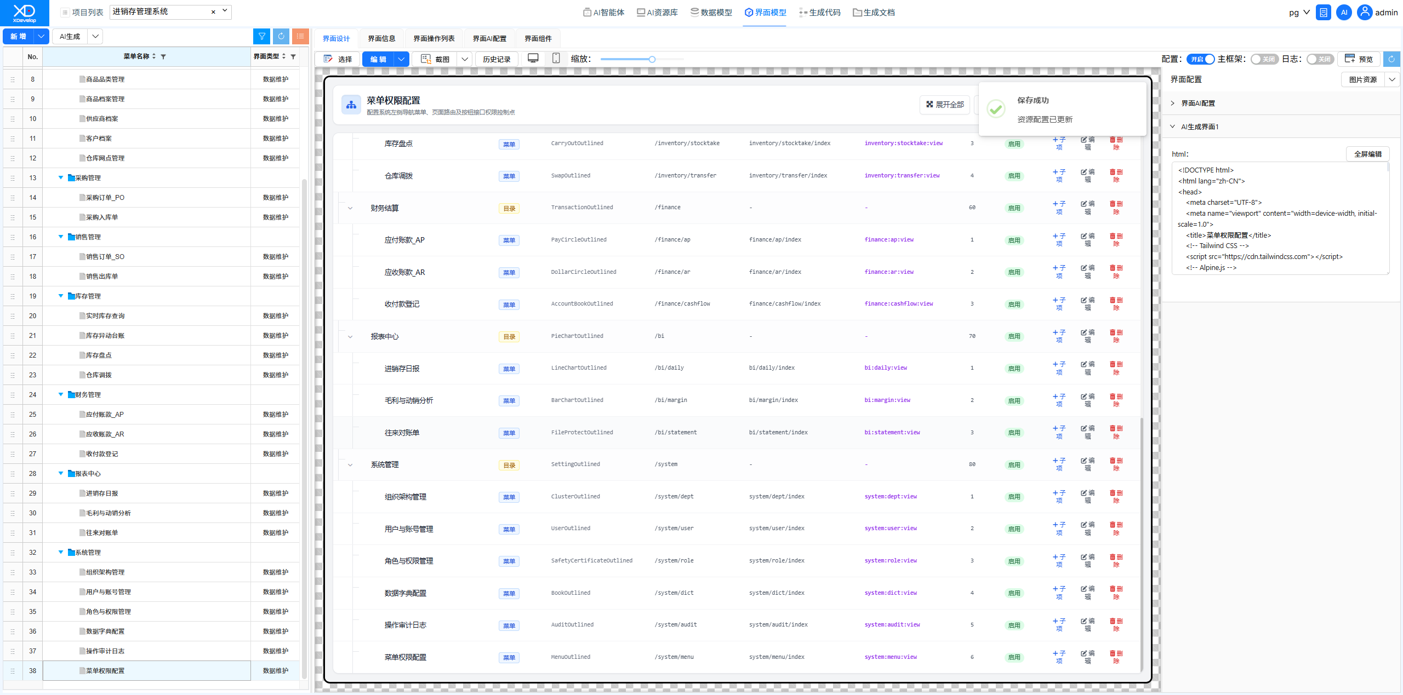Viewport: 1403px width, 695px height.
Task: Toggle the 配置 switch off
Action: point(1200,59)
